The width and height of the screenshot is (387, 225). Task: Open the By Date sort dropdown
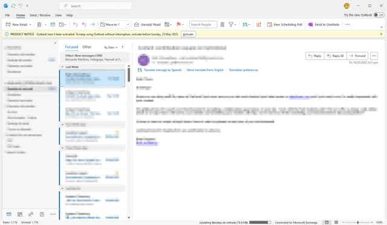click(x=111, y=47)
